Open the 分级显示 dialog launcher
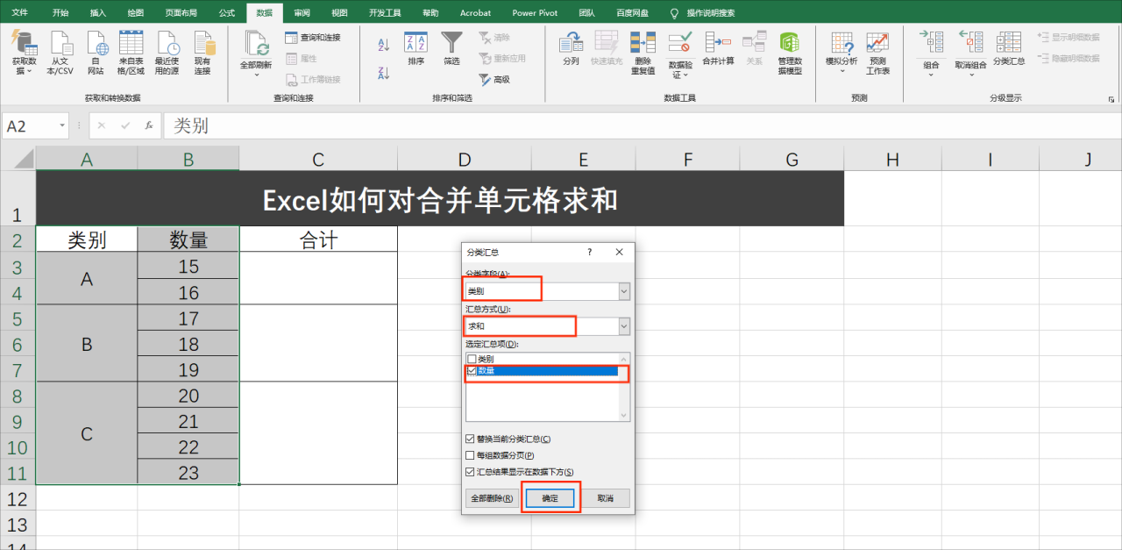The height and width of the screenshot is (550, 1122). click(1111, 99)
